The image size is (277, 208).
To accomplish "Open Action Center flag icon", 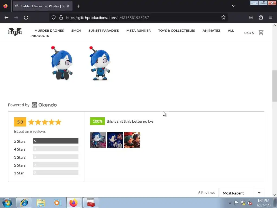I will (236, 203).
